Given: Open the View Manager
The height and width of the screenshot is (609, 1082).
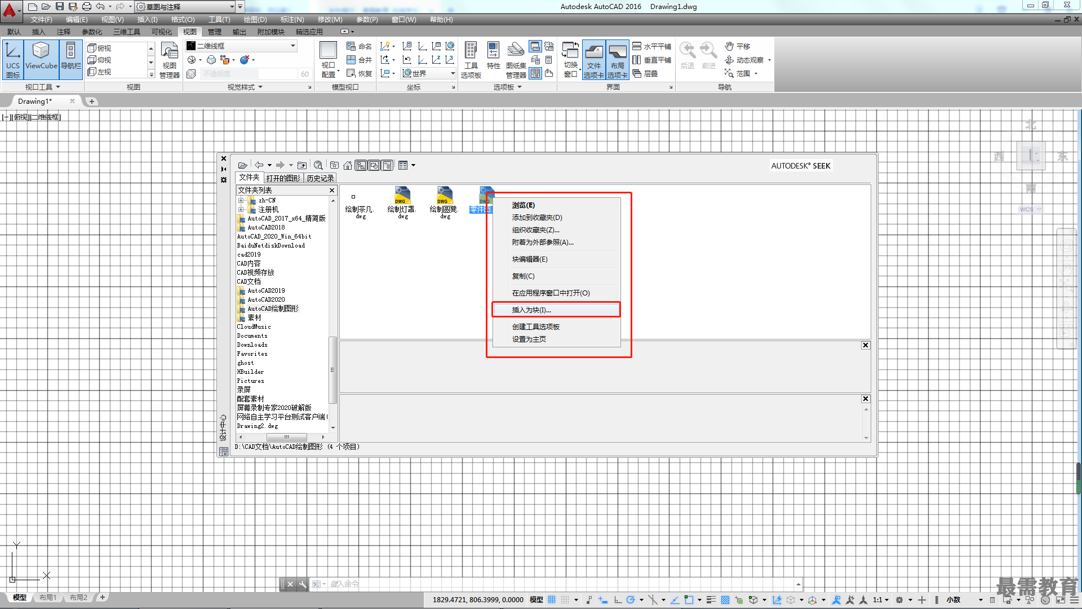Looking at the screenshot, I should pos(170,60).
